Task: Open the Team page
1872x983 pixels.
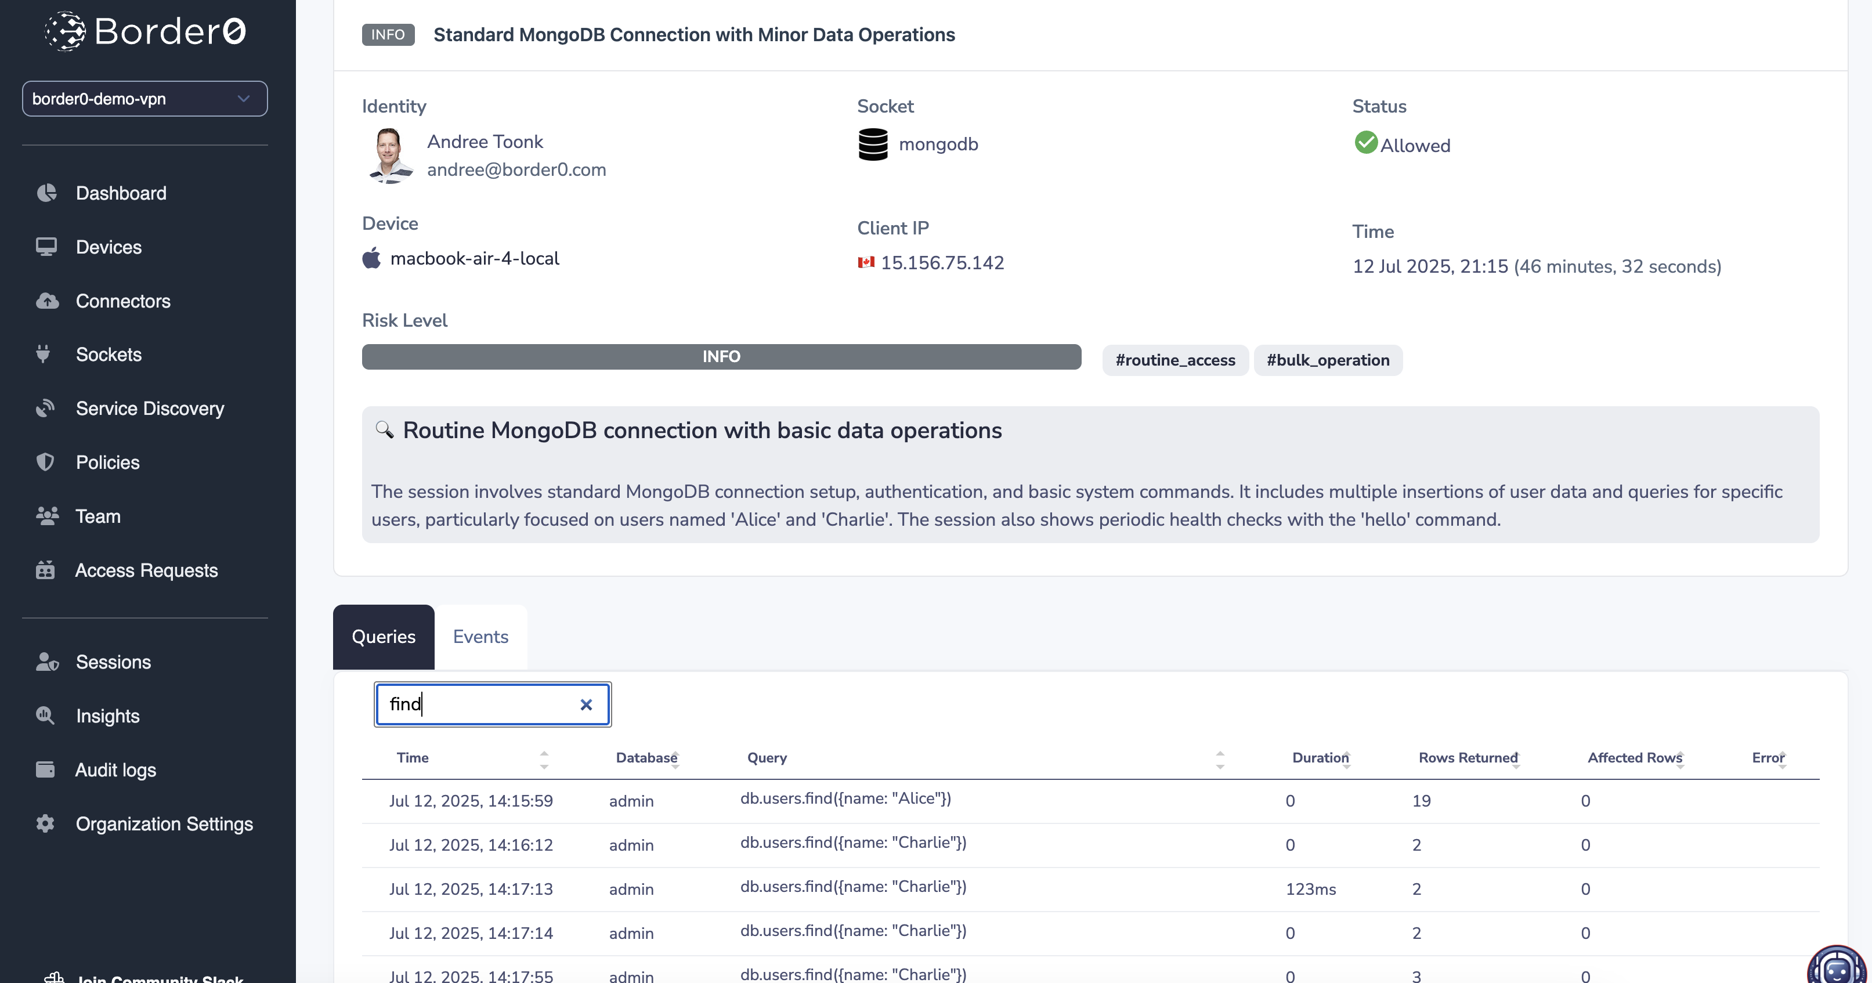Action: (98, 516)
